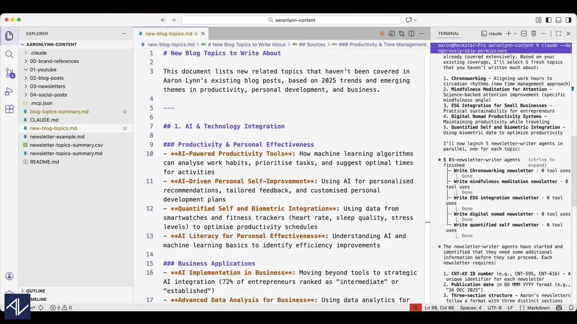577x324 pixels.
Task: Maximize the terminal panel size
Action: point(558,34)
